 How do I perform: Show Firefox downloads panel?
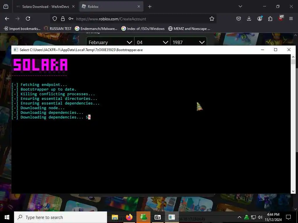(249, 19)
